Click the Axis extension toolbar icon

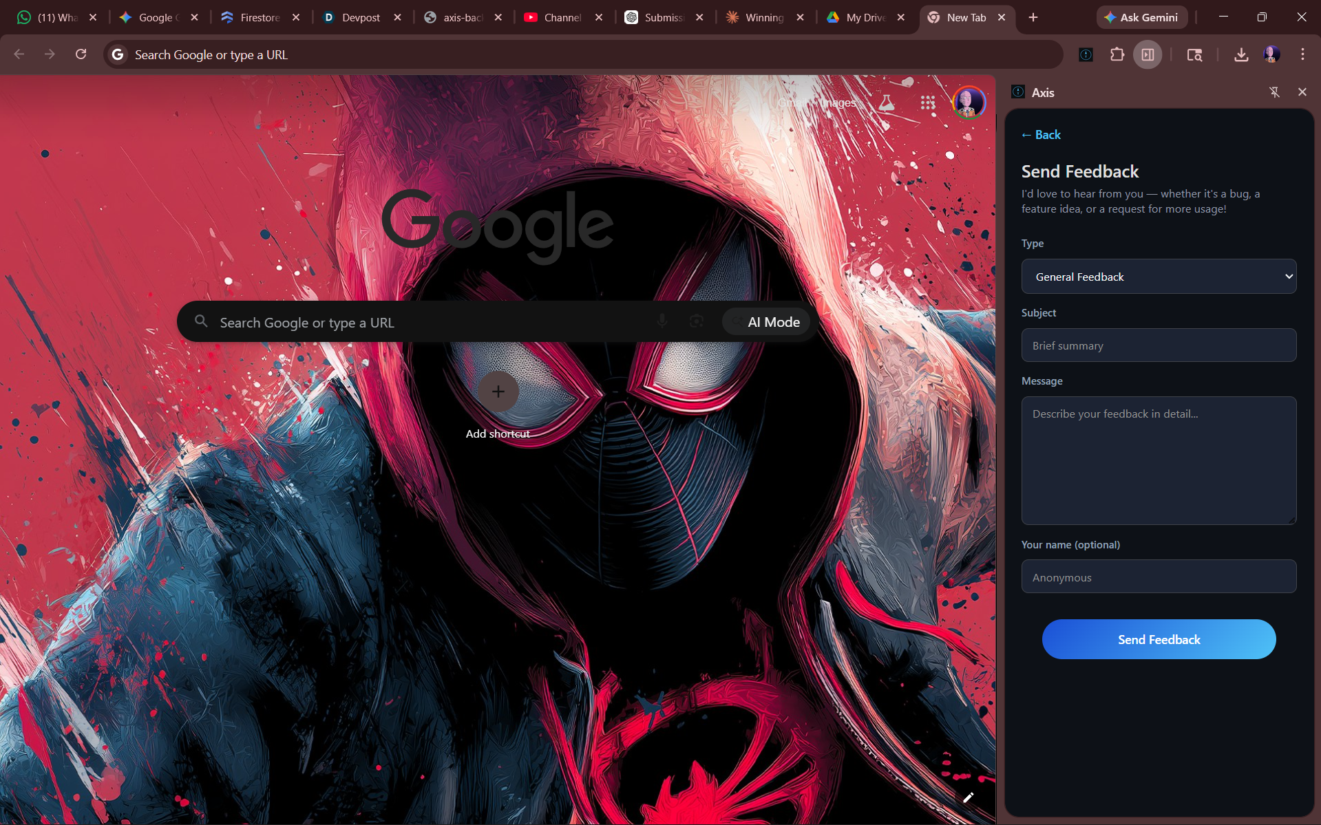pyautogui.click(x=1086, y=54)
